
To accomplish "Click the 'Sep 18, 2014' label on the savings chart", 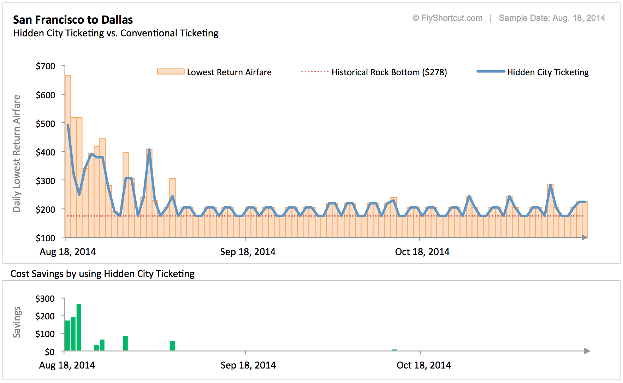I will [x=248, y=365].
